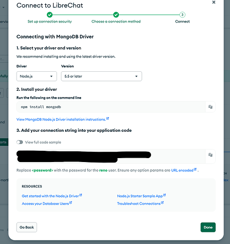Toggle View full code sample switch
The height and width of the screenshot is (244, 230).
point(19,142)
